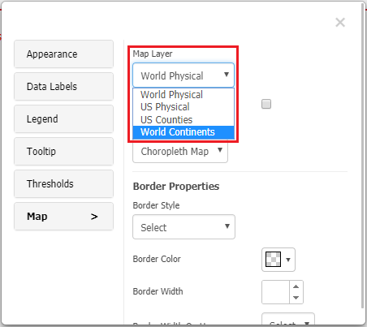
Task: Increase Border Width with up arrow
Action: [296, 286]
